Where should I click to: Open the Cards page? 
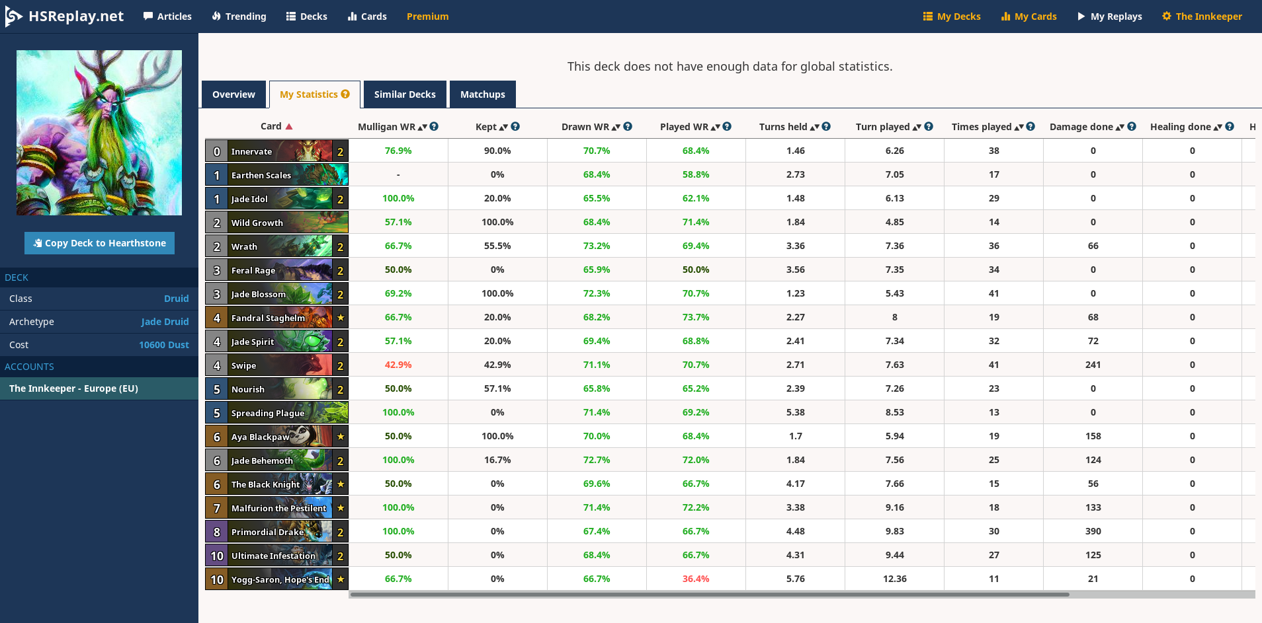coord(367,17)
